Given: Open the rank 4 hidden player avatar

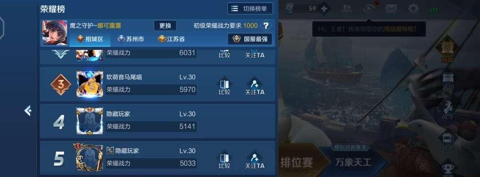Looking at the screenshot, I should tap(90, 121).
